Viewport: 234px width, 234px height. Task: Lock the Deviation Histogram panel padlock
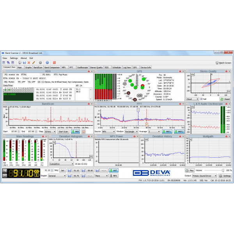point(89,136)
